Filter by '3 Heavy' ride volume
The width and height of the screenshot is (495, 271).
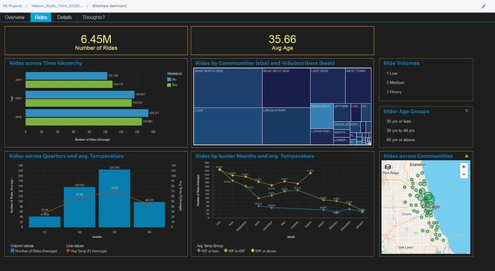[394, 92]
